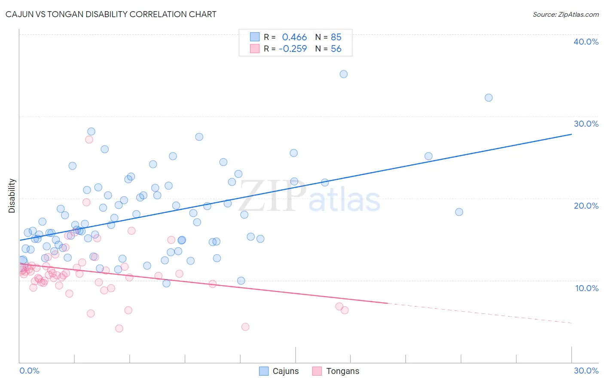Select the blue Cajuns legend swatch at bottom
The height and width of the screenshot is (383, 604).
[x=264, y=371]
